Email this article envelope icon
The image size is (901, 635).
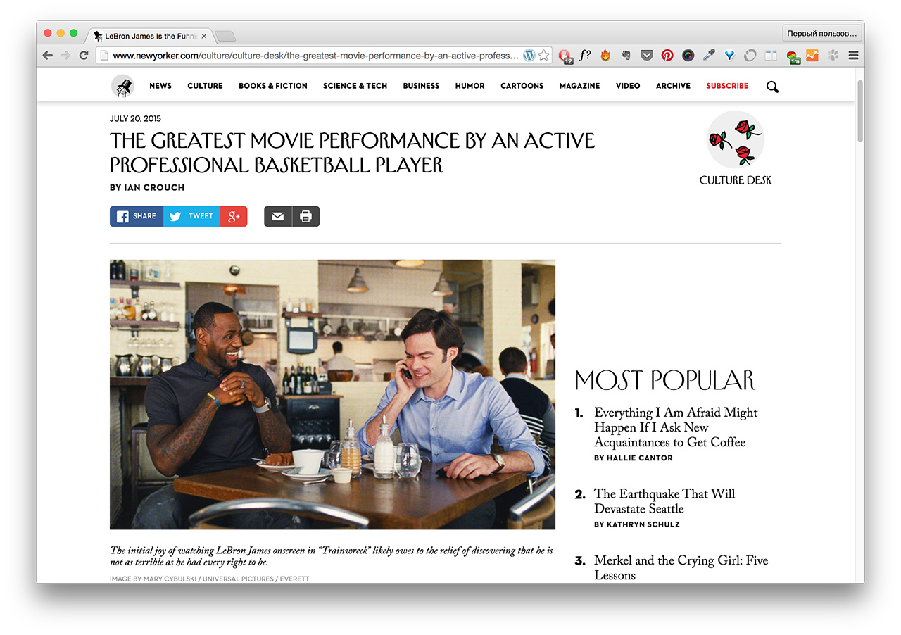pyautogui.click(x=278, y=216)
